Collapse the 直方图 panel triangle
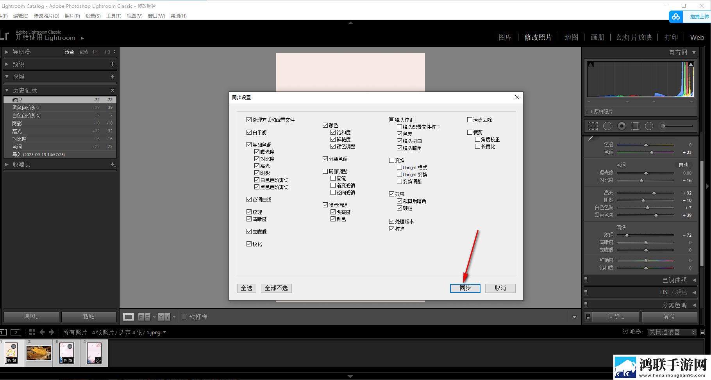 coord(694,52)
